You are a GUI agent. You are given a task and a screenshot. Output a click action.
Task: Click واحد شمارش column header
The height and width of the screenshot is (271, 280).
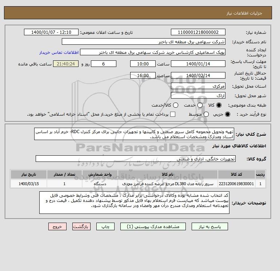tap(100, 174)
